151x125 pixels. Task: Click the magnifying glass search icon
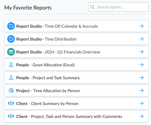pos(92,7)
